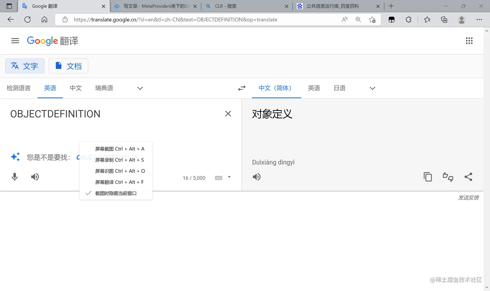Image resolution: width=490 pixels, height=291 pixels.
Task: Switch to the 公共语言运行库_百度百科 tab
Action: [338, 6]
